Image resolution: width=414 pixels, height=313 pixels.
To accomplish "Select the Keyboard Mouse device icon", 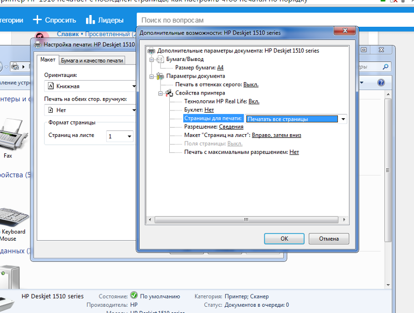I will (x=14, y=217).
